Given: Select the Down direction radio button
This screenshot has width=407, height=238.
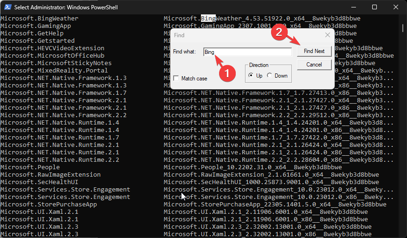Looking at the screenshot, I should pyautogui.click(x=270, y=75).
